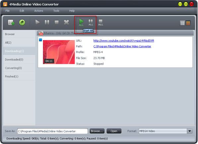Open the Tools menu
The width and height of the screenshot is (198, 144).
56,11
